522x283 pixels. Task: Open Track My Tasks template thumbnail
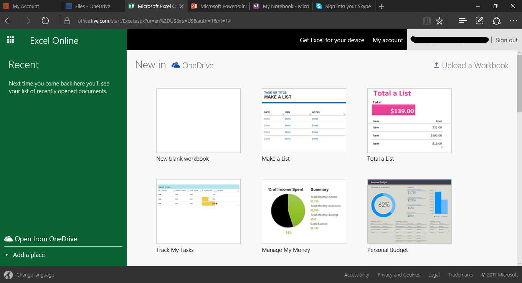point(198,211)
